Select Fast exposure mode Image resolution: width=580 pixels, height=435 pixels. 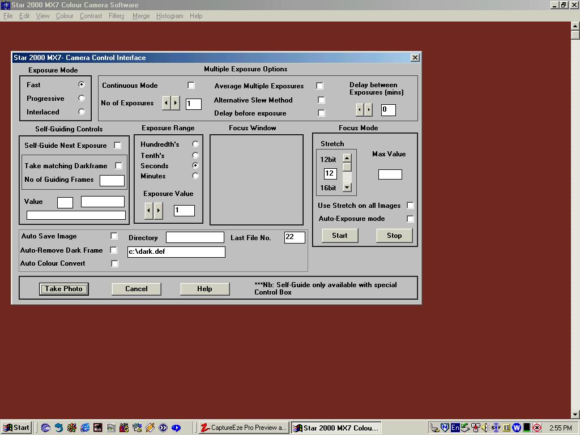(x=82, y=84)
